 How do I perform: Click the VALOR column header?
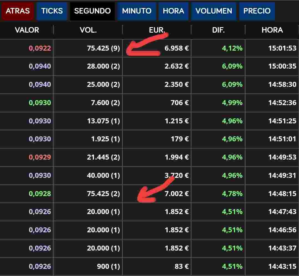(x=27, y=30)
